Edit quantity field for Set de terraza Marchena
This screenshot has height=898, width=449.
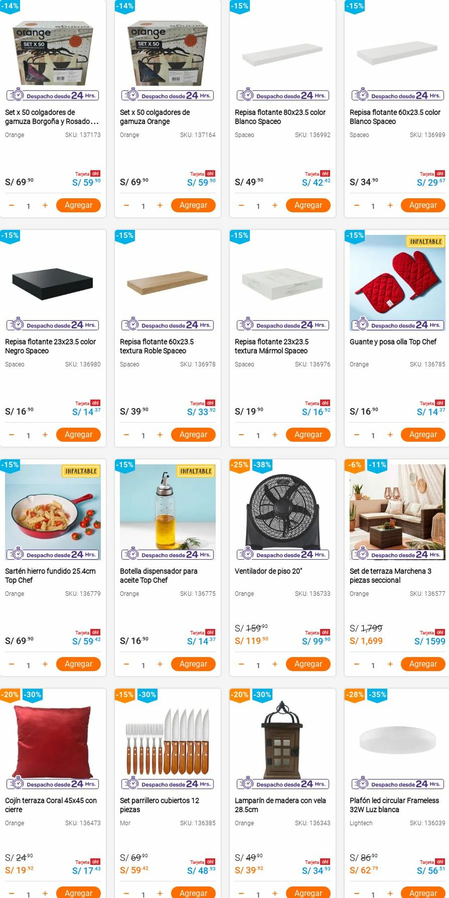pos(373,665)
